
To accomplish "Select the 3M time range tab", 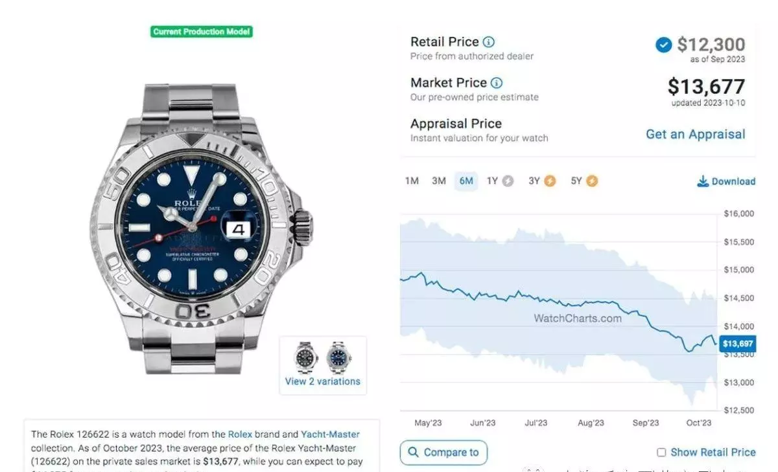I will [x=439, y=181].
